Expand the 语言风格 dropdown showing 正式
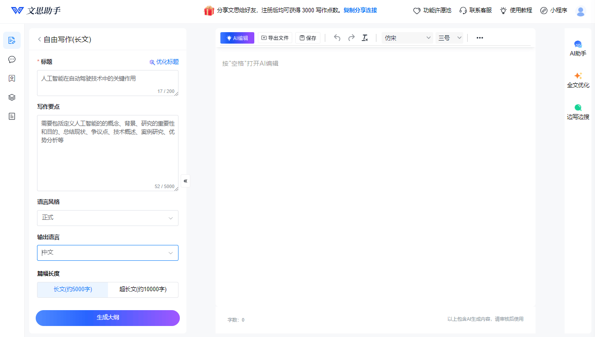 tap(108, 218)
